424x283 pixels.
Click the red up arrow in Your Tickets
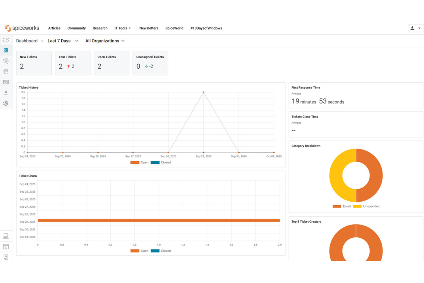tap(68, 66)
